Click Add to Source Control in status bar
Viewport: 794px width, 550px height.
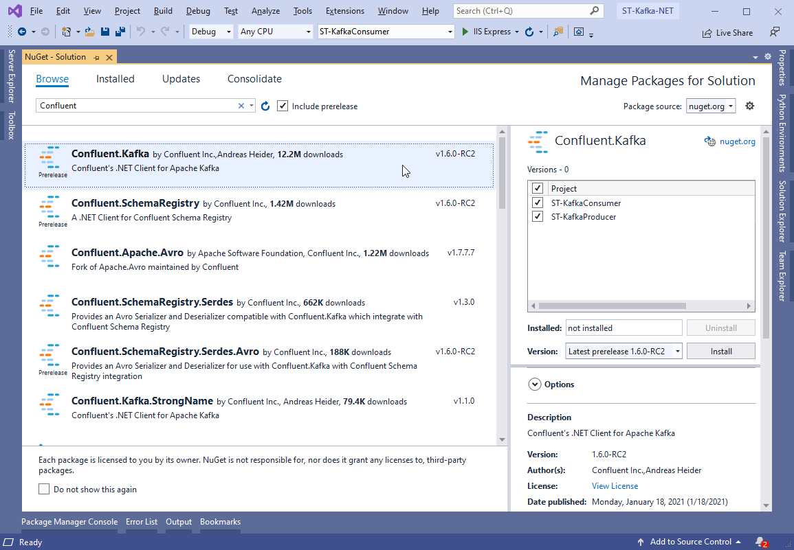[x=691, y=541]
